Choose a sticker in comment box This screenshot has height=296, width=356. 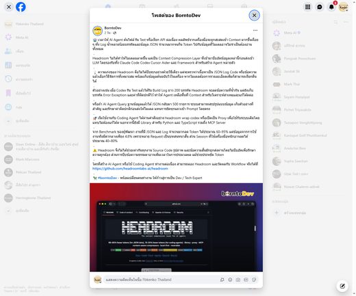pos(254,280)
